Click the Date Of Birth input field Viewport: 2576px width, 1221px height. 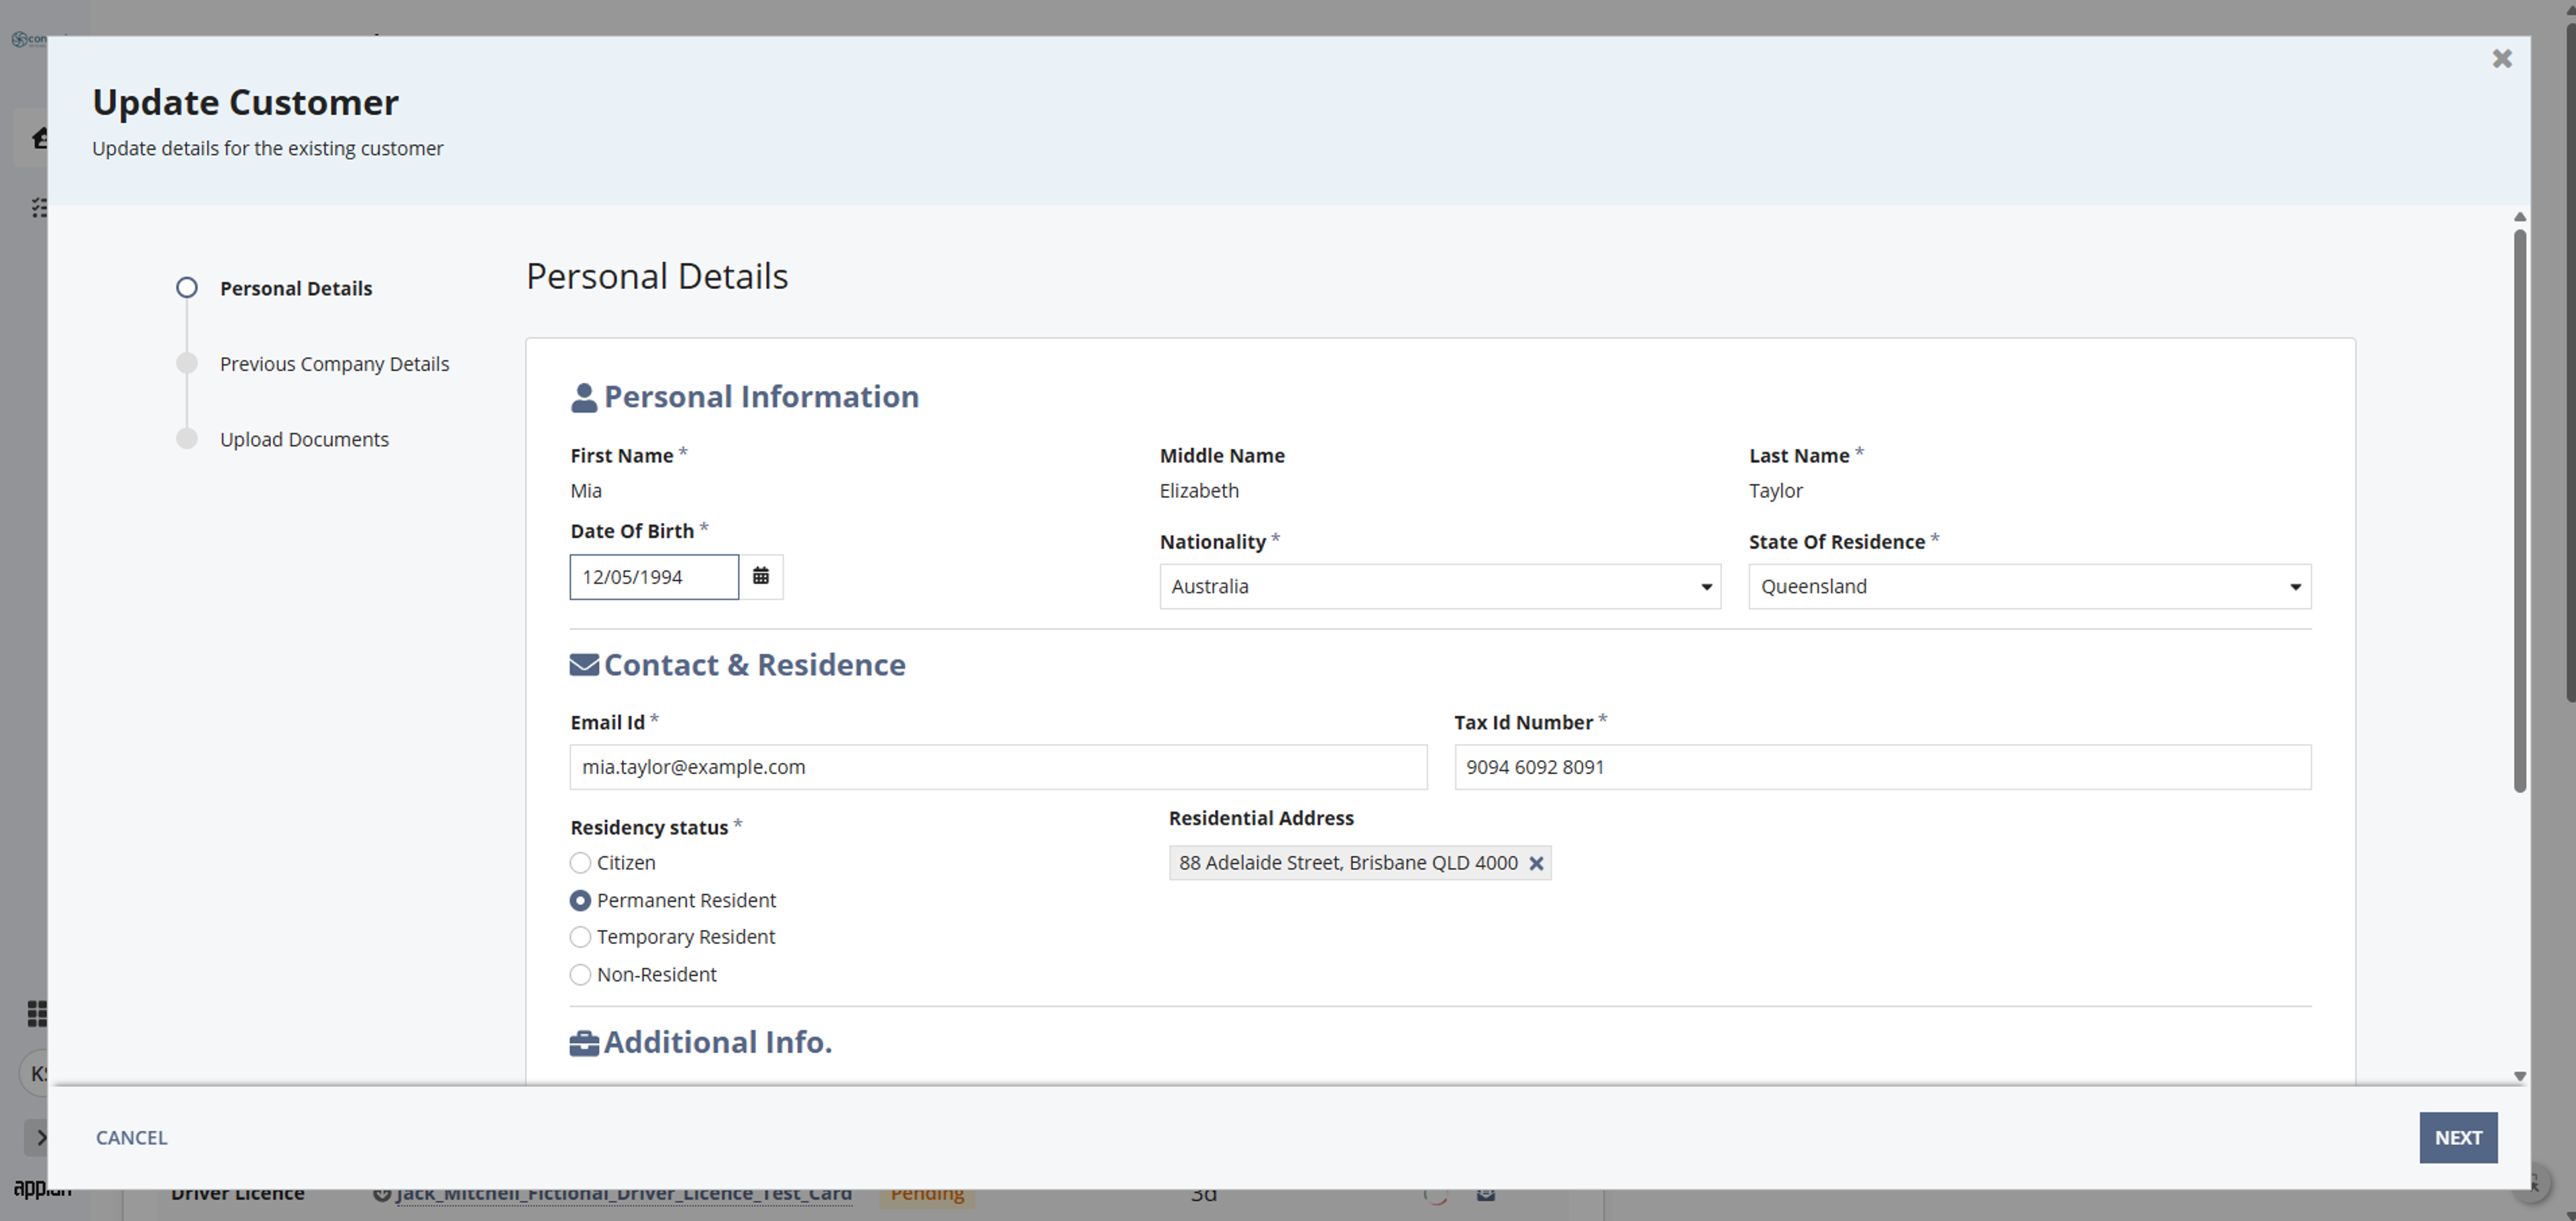[654, 577]
